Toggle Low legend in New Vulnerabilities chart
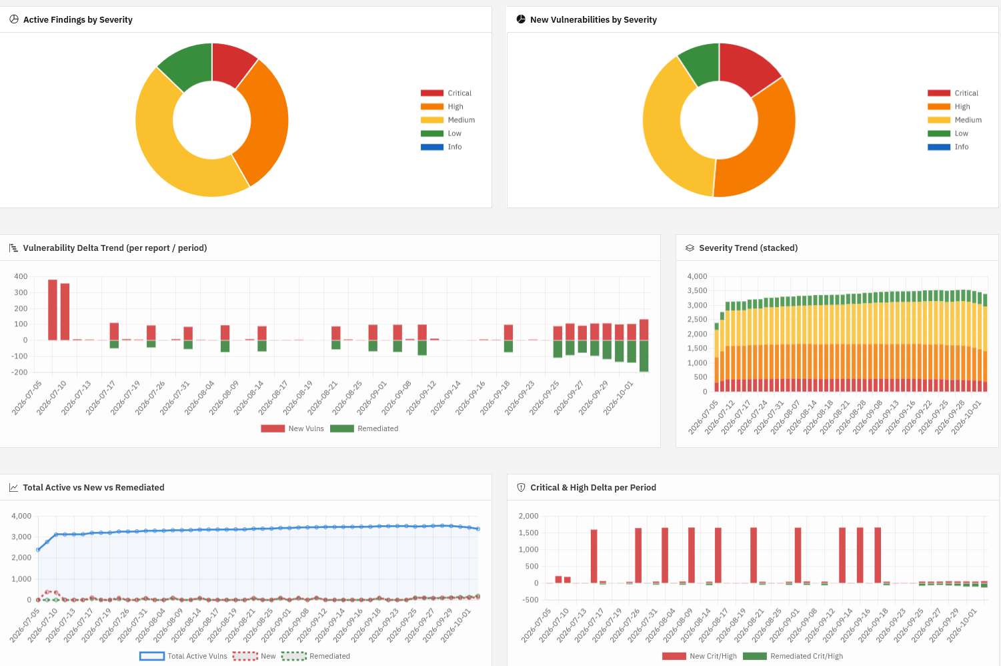This screenshot has height=666, width=1001. pos(948,133)
